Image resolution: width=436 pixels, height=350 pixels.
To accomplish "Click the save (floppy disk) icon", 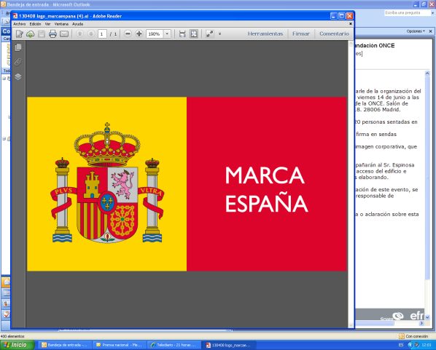I will click(x=42, y=34).
